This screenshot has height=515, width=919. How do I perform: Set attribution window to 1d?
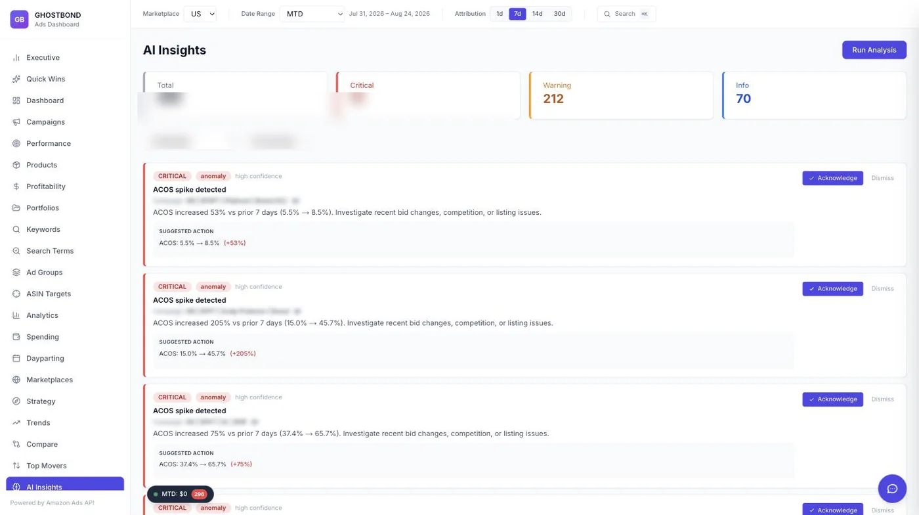click(500, 14)
